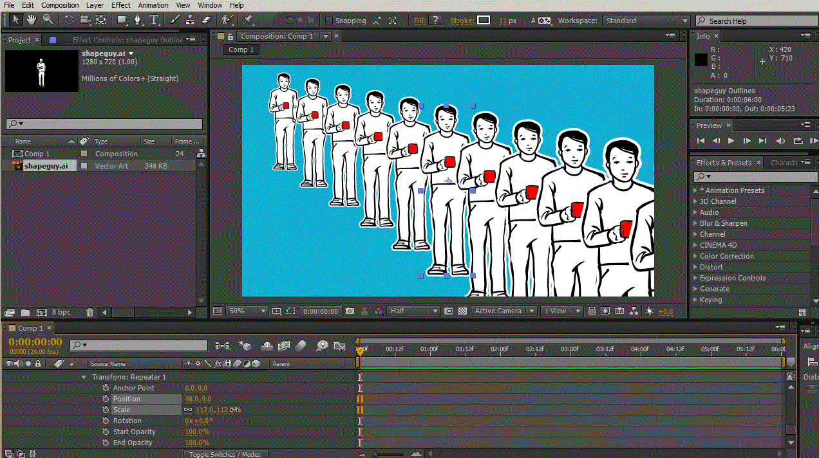Open the Active Camera dropdown
The image size is (819, 458).
tap(505, 311)
